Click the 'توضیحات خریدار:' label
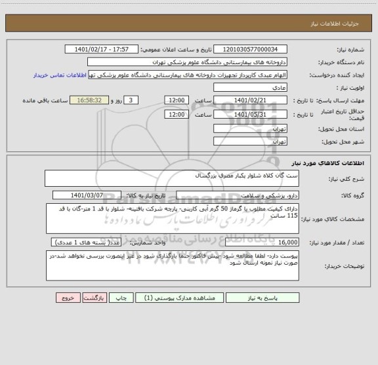Screen dimensions: 378x365 click(x=345, y=266)
